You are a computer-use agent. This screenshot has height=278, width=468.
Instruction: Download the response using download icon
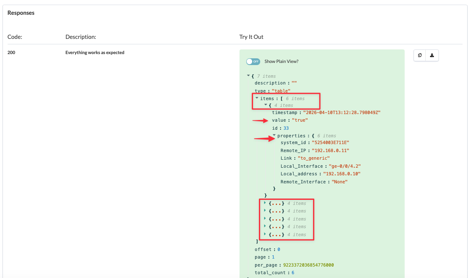[432, 55]
